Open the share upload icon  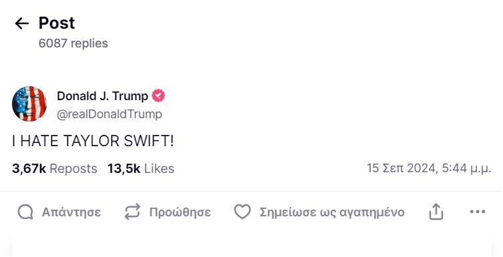[x=436, y=212]
